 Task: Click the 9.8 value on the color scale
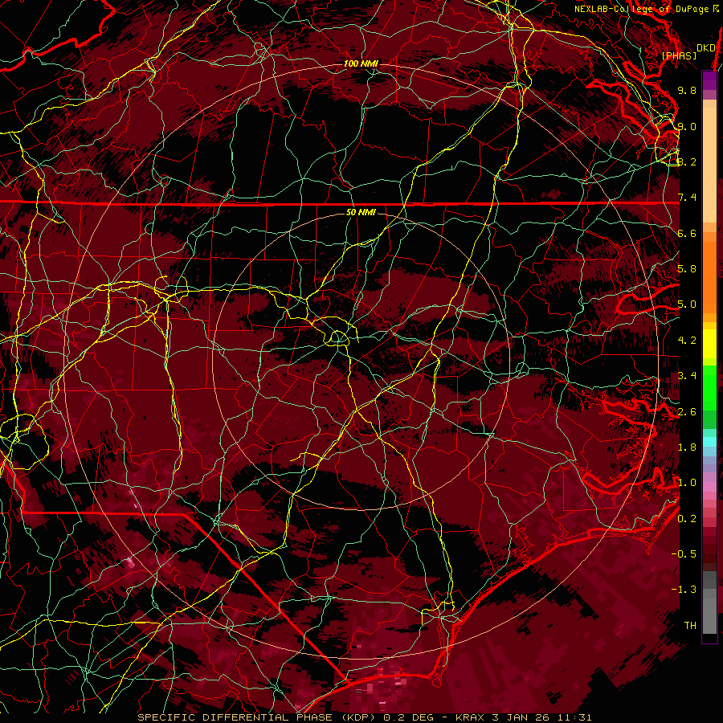687,90
